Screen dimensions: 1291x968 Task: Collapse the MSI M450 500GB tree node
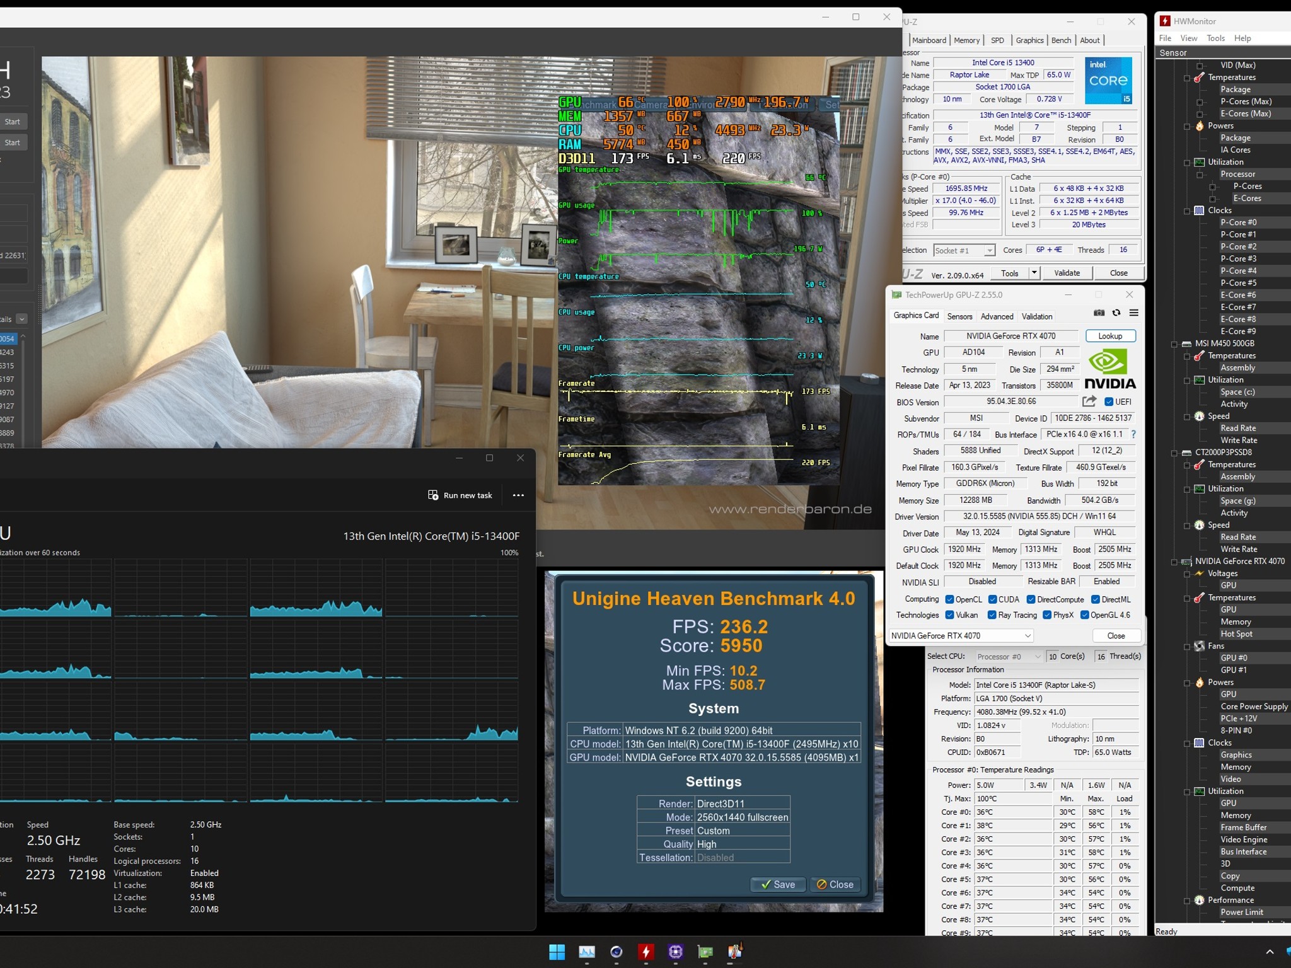pos(1174,344)
